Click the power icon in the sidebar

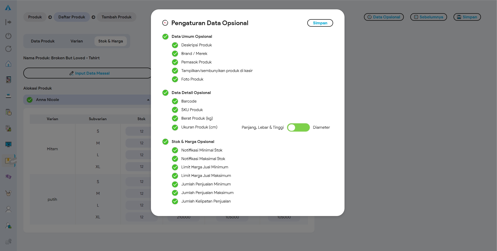pyautogui.click(x=8, y=36)
